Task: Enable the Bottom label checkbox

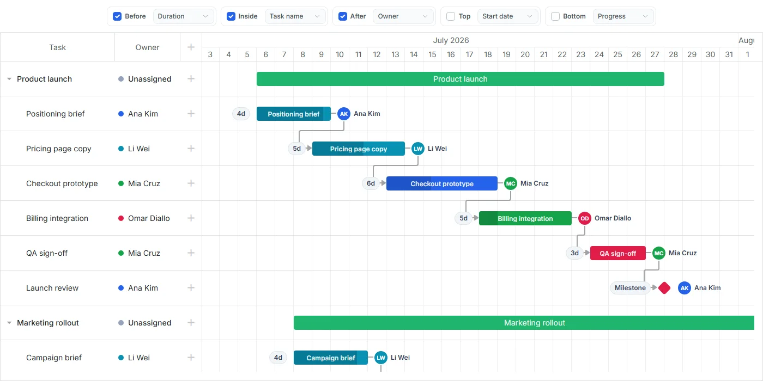Action: [555, 16]
